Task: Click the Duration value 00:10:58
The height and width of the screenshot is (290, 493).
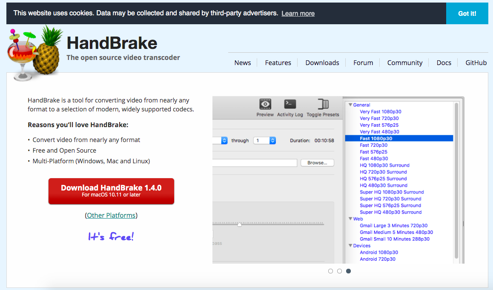Action: [324, 140]
